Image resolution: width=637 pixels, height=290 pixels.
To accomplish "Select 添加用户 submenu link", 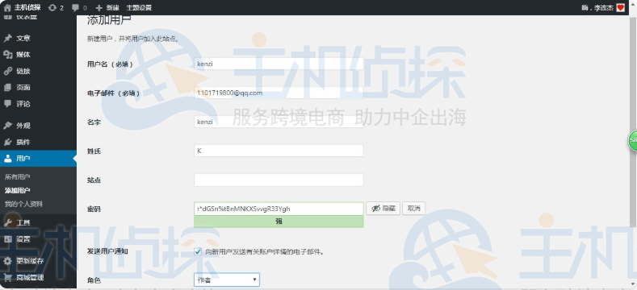I will click(x=17, y=190).
